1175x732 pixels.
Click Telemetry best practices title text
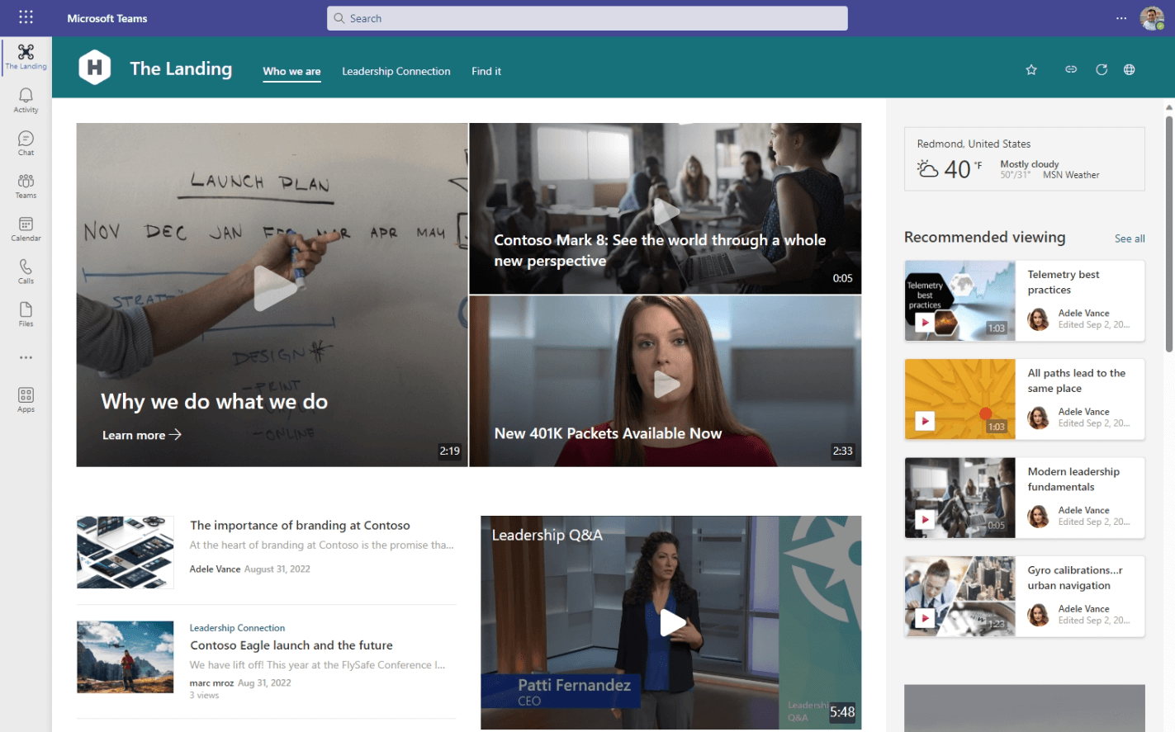pos(1064,282)
